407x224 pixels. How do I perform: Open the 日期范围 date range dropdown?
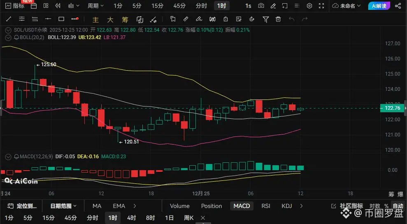click(64, 206)
